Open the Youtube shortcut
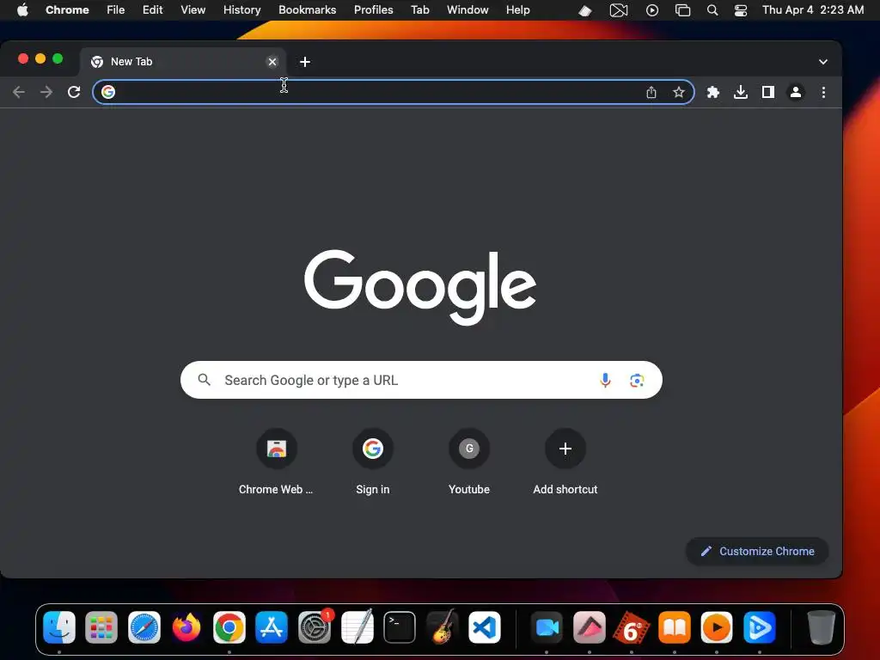 point(469,462)
